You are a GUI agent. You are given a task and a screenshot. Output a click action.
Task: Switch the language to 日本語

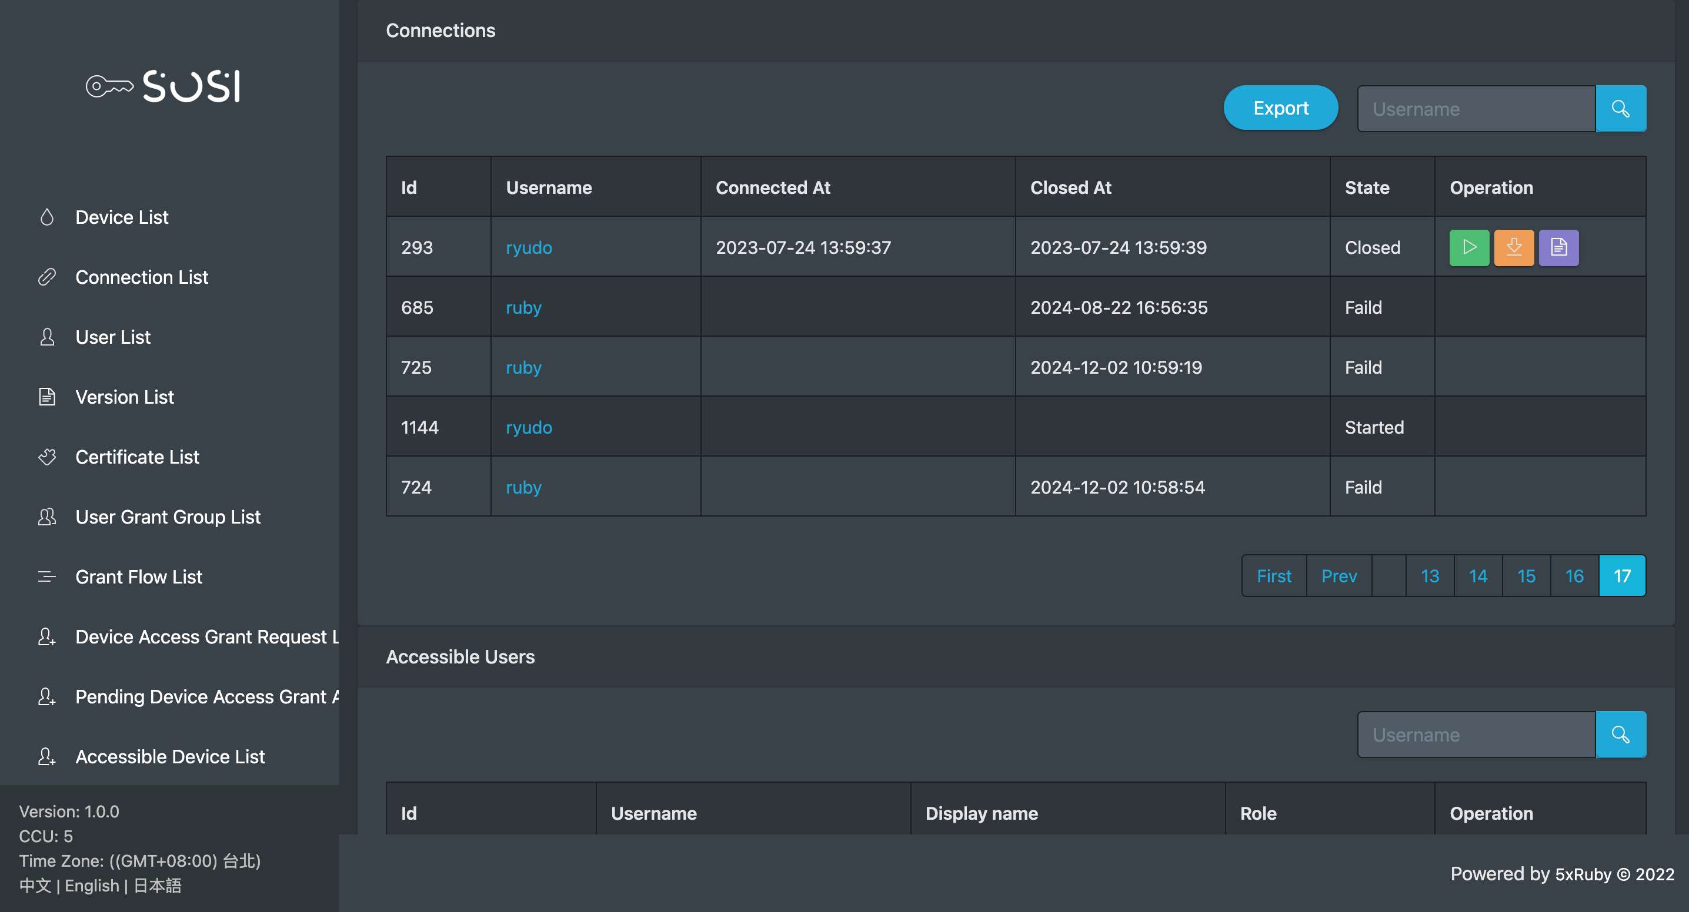(x=158, y=886)
